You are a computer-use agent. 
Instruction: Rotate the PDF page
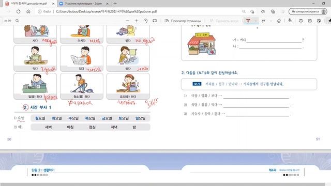pos(146,21)
